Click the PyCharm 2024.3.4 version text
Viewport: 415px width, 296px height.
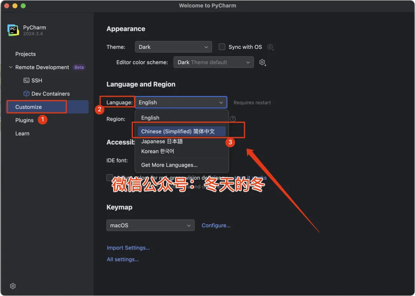33,34
